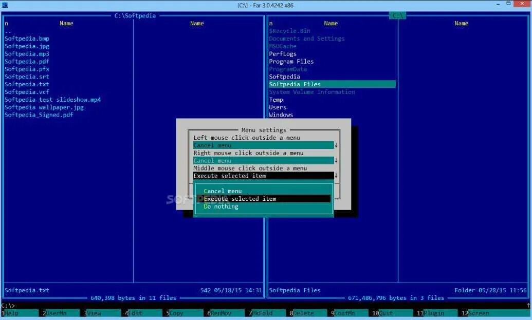The width and height of the screenshot is (532, 320).
Task: Click Menu settings dialog title
Action: click(x=264, y=130)
